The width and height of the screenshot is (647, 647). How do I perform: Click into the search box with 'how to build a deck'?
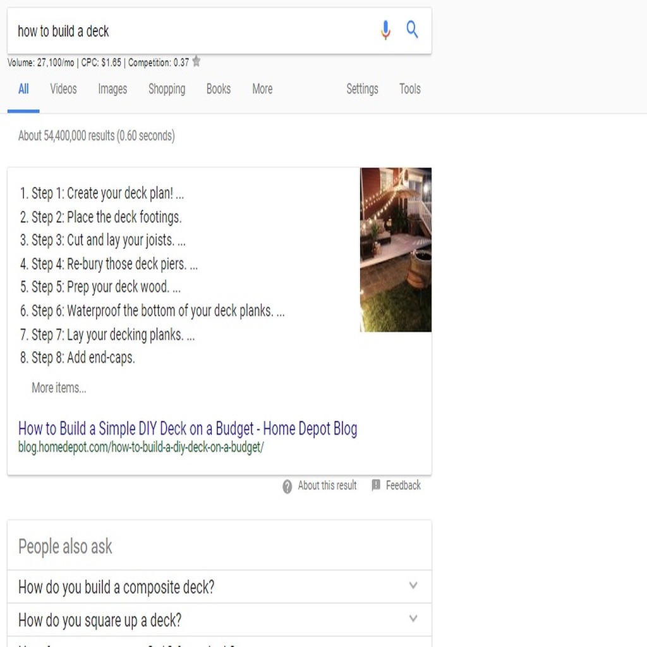pos(194,31)
